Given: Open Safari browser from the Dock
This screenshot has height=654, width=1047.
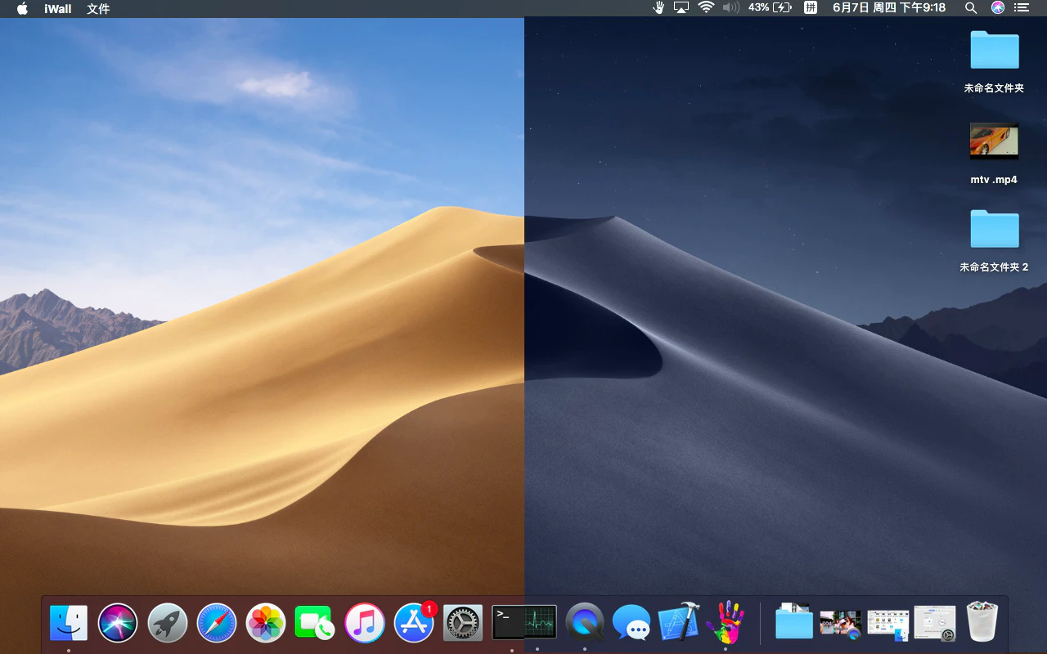Looking at the screenshot, I should coord(217,623).
